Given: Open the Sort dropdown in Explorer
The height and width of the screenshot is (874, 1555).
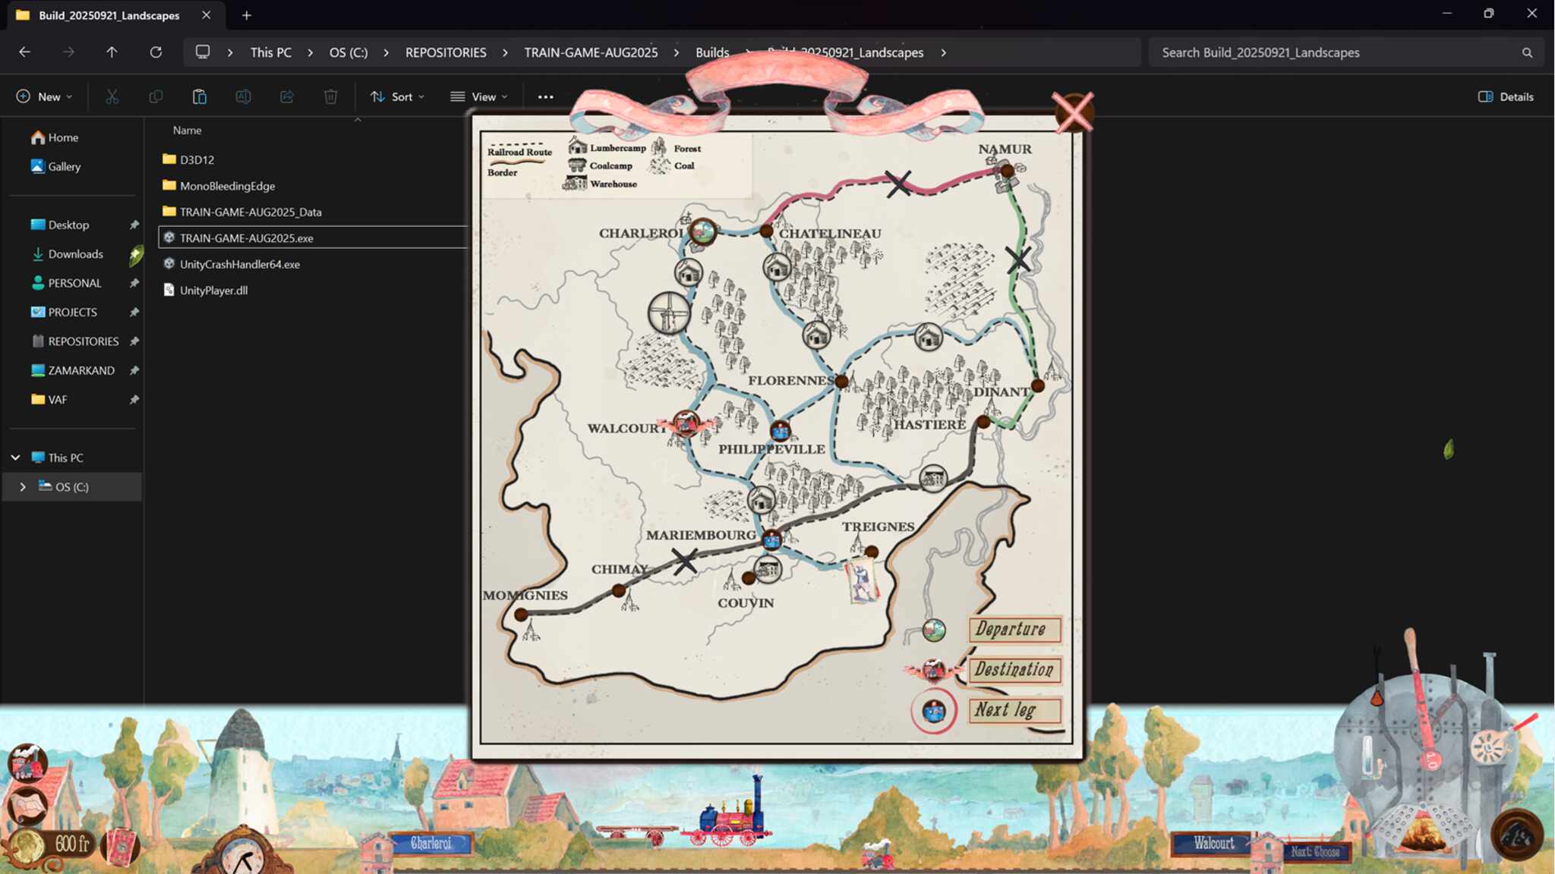Looking at the screenshot, I should coord(397,96).
